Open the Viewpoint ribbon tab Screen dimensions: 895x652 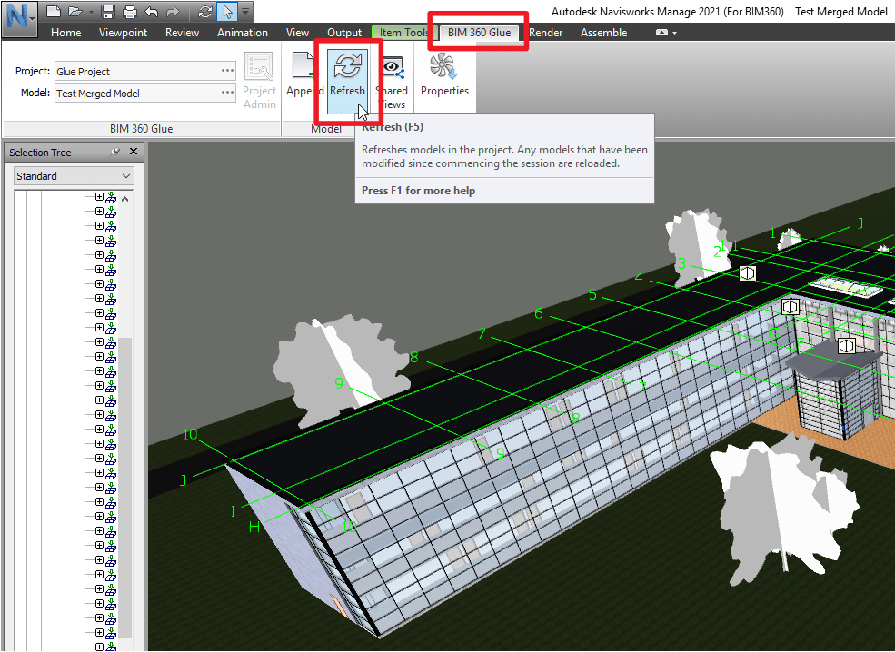[123, 32]
